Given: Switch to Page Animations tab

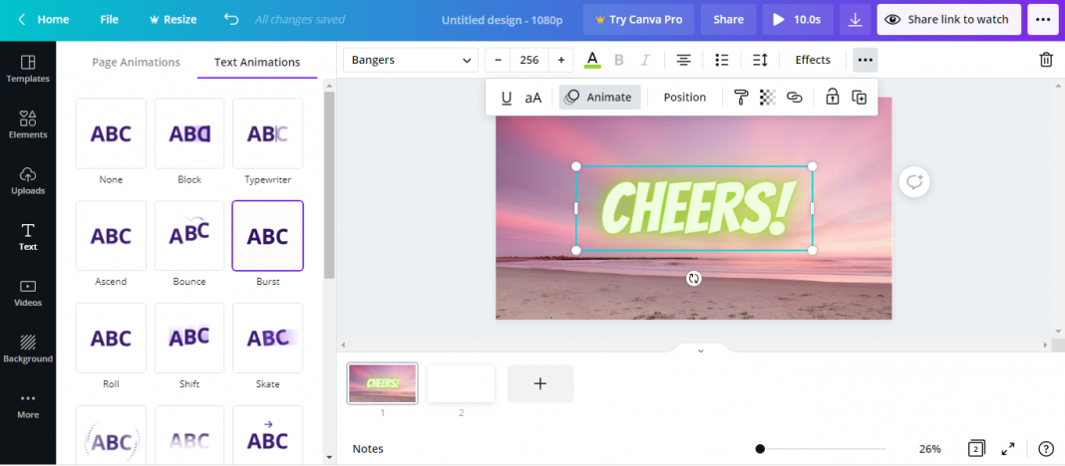Looking at the screenshot, I should pos(136,62).
